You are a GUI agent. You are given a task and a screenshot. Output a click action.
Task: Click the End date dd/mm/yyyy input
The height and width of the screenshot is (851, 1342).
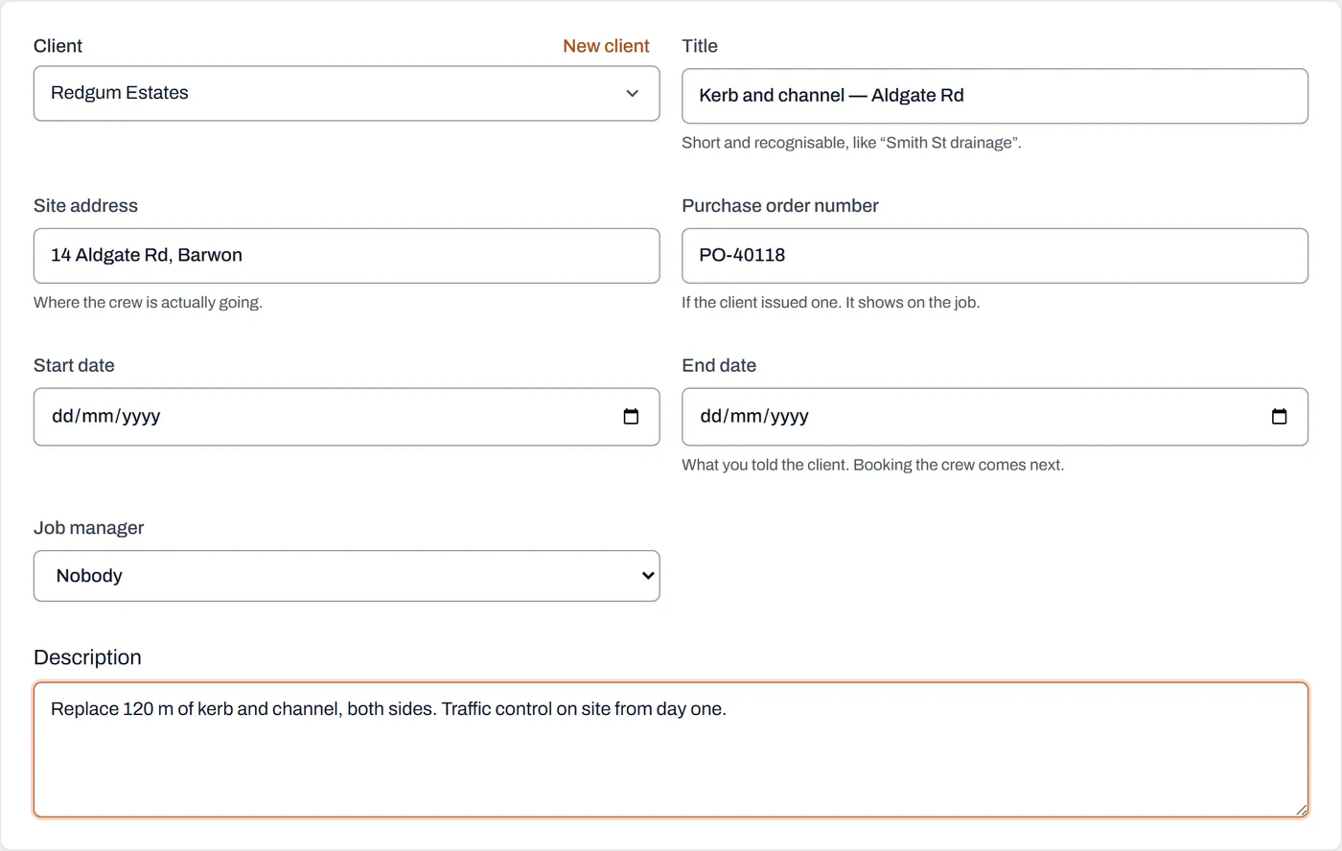pyautogui.click(x=994, y=417)
